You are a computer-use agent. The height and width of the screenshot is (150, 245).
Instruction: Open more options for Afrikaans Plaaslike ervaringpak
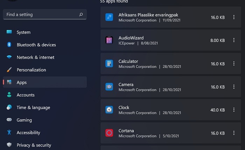pyautogui.click(x=234, y=17)
